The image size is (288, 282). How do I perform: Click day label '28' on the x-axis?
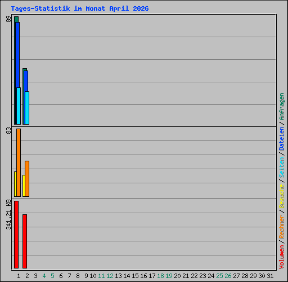click(x=245, y=276)
